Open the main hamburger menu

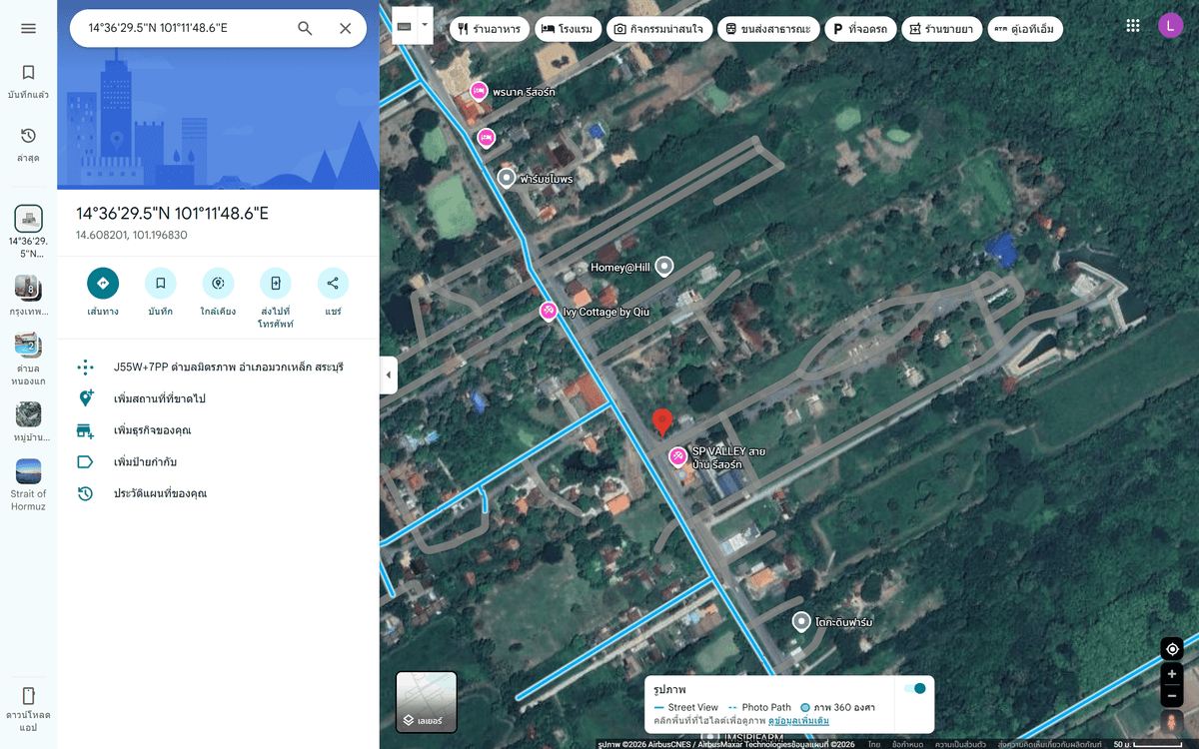click(x=28, y=28)
